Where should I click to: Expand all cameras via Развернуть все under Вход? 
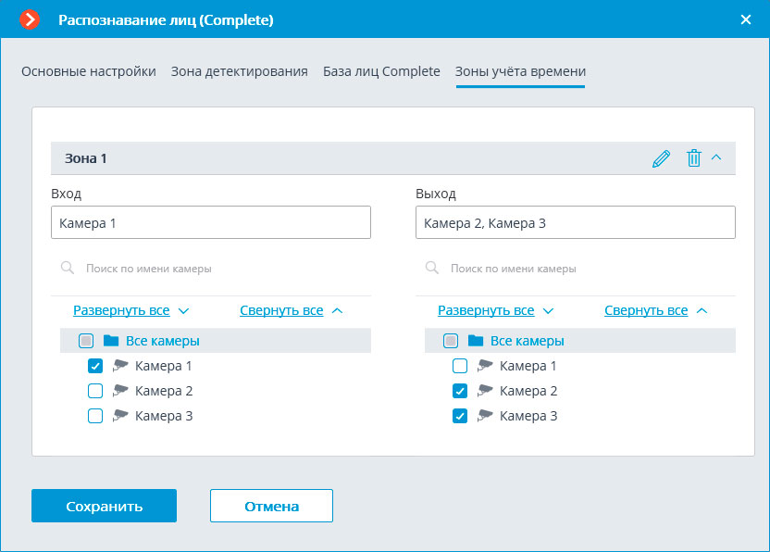coord(120,310)
